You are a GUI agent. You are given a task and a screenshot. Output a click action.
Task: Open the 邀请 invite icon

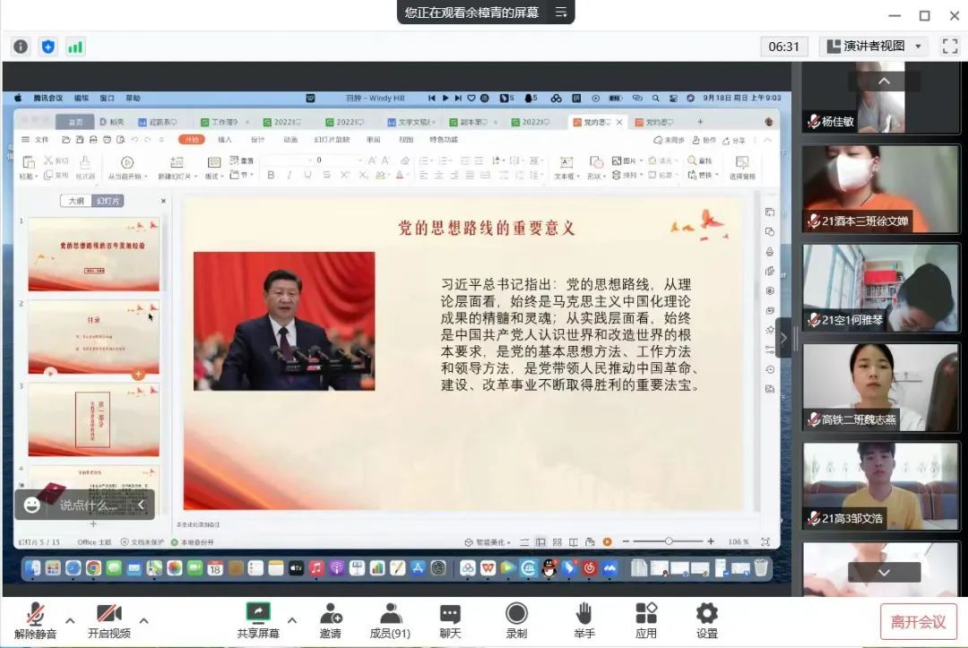(x=330, y=621)
